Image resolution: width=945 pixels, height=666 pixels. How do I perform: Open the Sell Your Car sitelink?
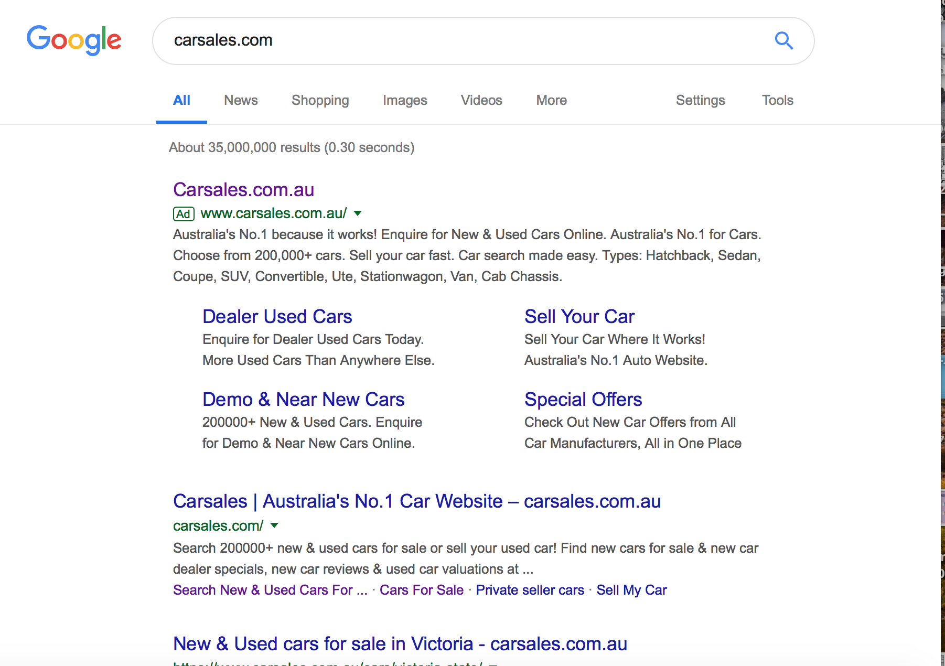(579, 317)
